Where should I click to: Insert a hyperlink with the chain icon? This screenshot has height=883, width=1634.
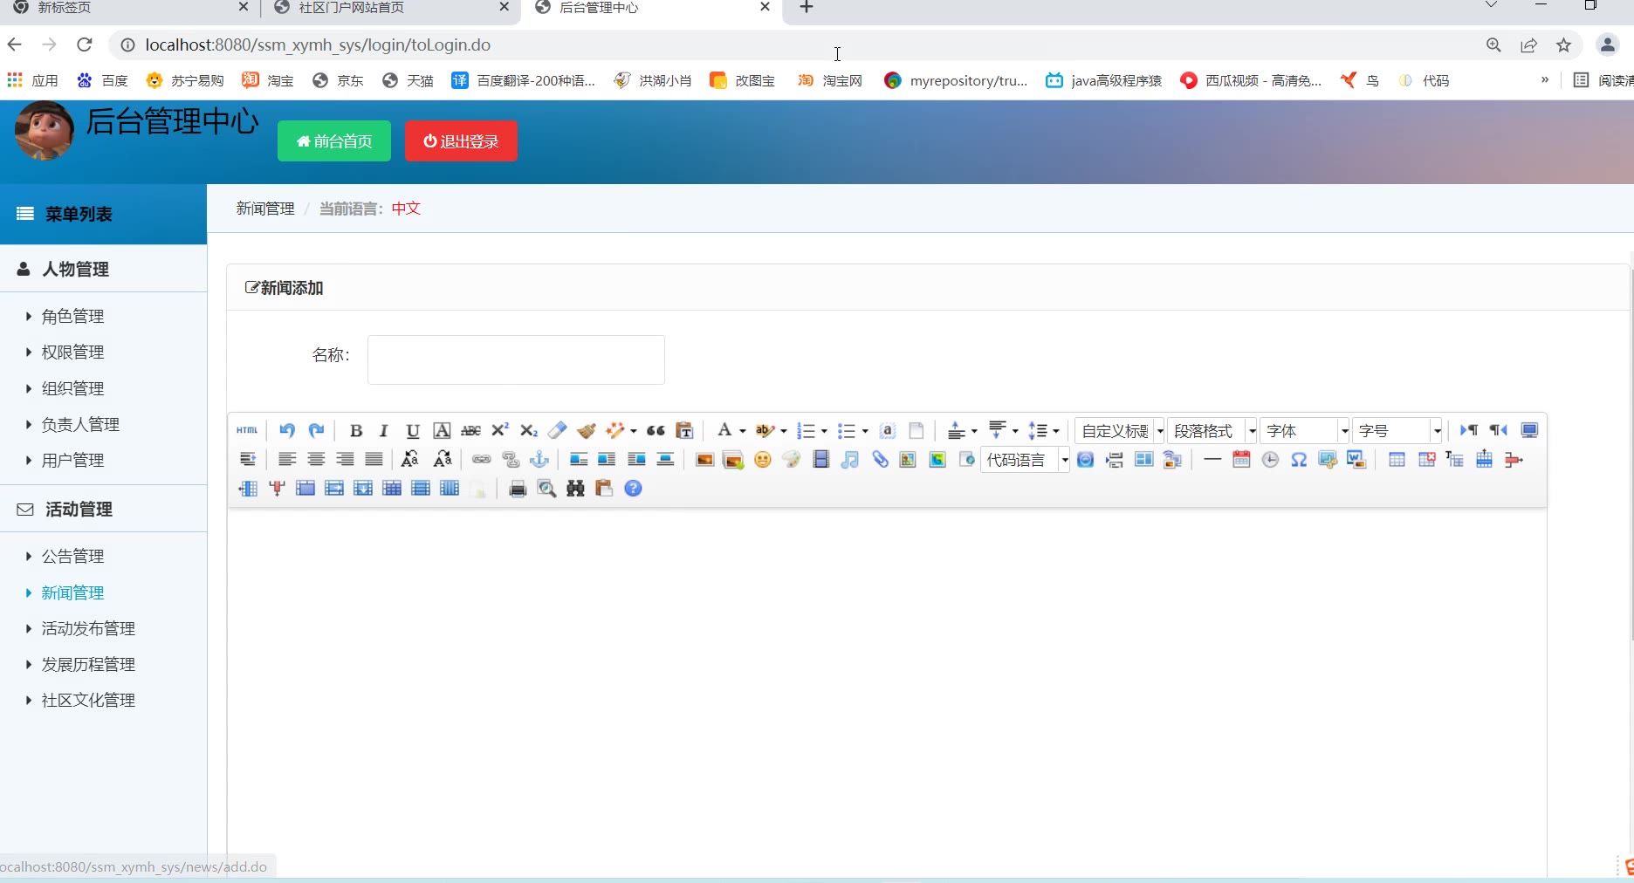coord(481,459)
